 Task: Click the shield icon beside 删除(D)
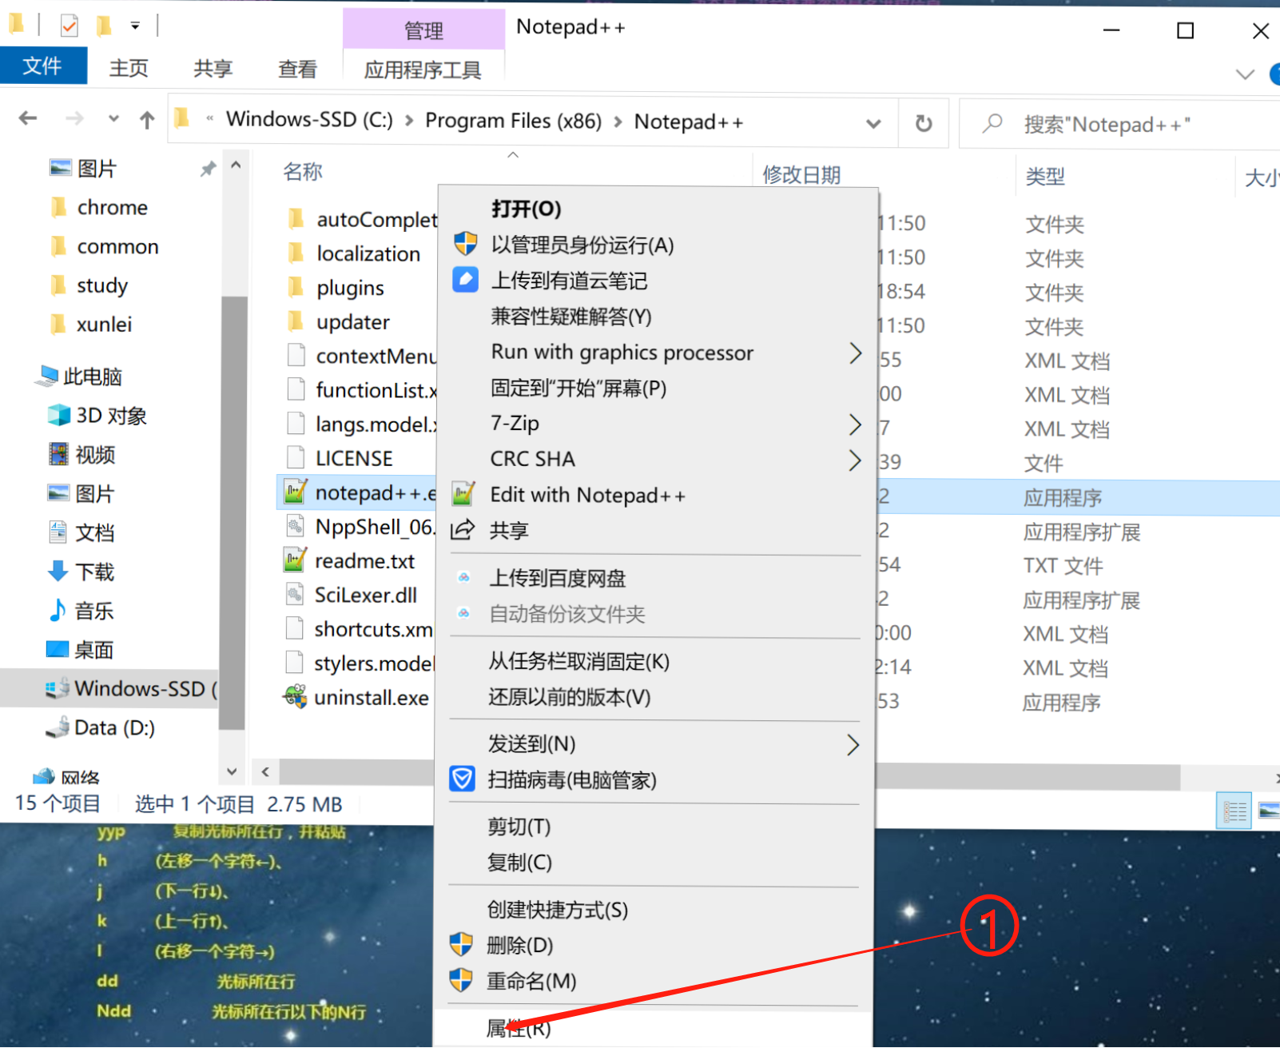(x=461, y=944)
